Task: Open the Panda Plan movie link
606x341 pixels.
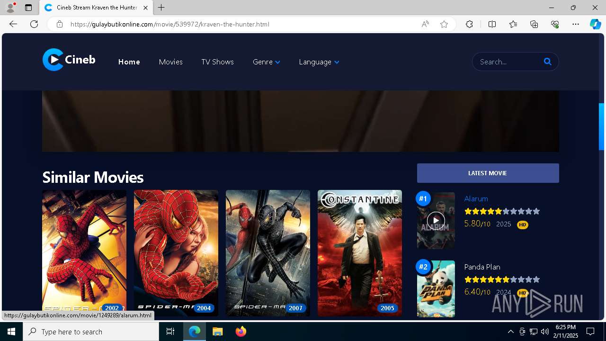Action: pyautogui.click(x=482, y=267)
